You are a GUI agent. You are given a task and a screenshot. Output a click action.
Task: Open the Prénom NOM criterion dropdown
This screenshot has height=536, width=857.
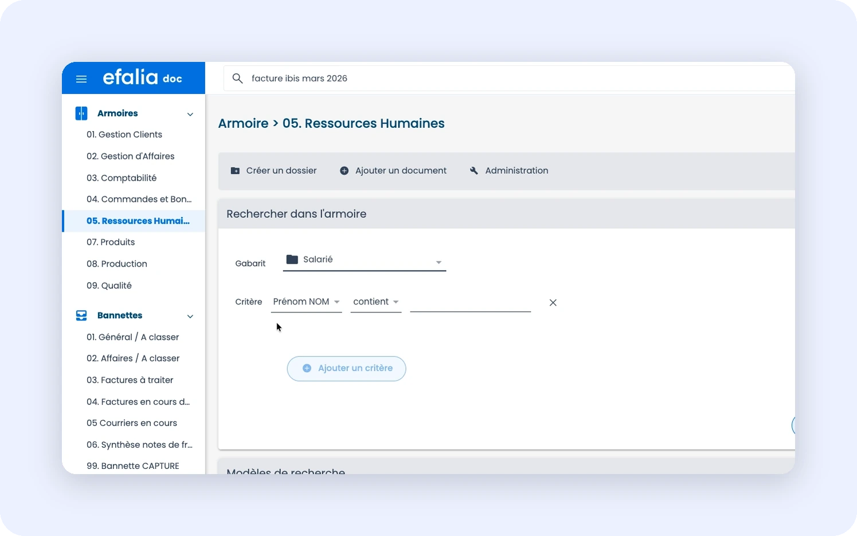click(x=306, y=302)
